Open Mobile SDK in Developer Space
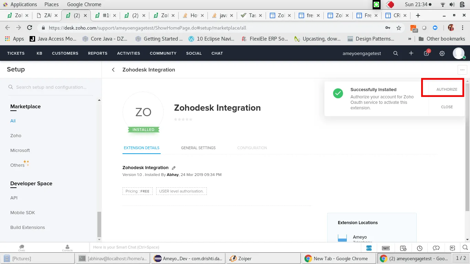 [x=23, y=213]
